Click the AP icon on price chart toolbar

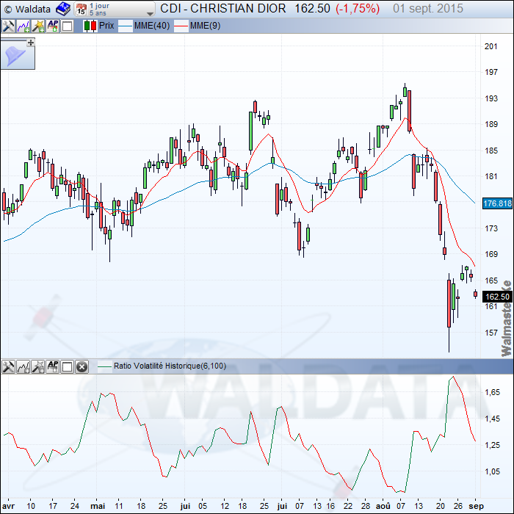coord(53,26)
